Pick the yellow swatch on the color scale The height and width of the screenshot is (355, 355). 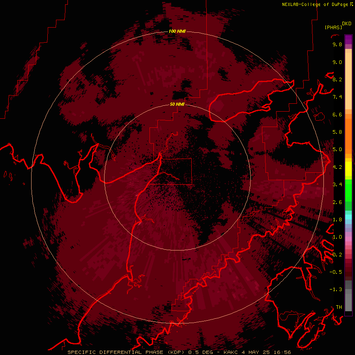tap(348, 169)
